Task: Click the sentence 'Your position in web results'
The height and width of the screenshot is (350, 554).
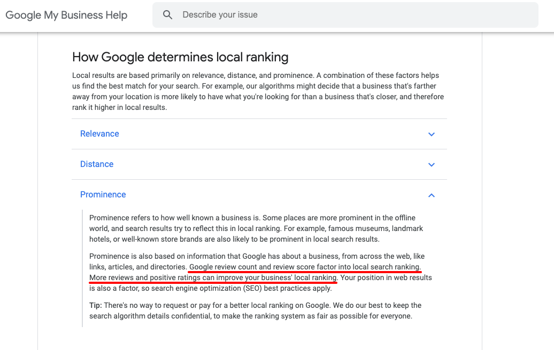Action: [x=386, y=277]
